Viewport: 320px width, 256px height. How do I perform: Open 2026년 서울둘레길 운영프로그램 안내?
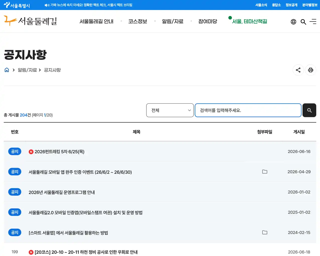(62, 192)
